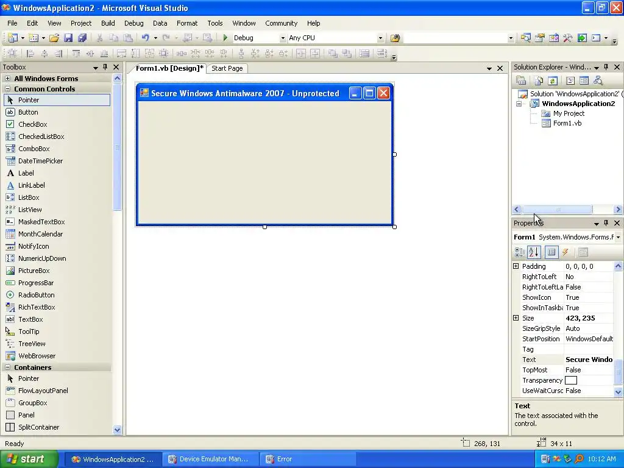The image size is (624, 468).
Task: Show Events in the Properties window
Action: coord(565,252)
